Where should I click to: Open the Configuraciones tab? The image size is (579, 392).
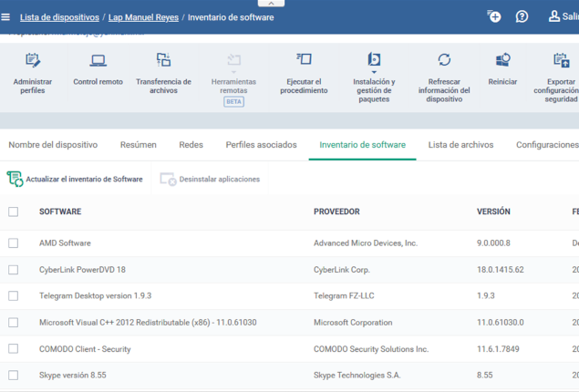click(x=547, y=145)
